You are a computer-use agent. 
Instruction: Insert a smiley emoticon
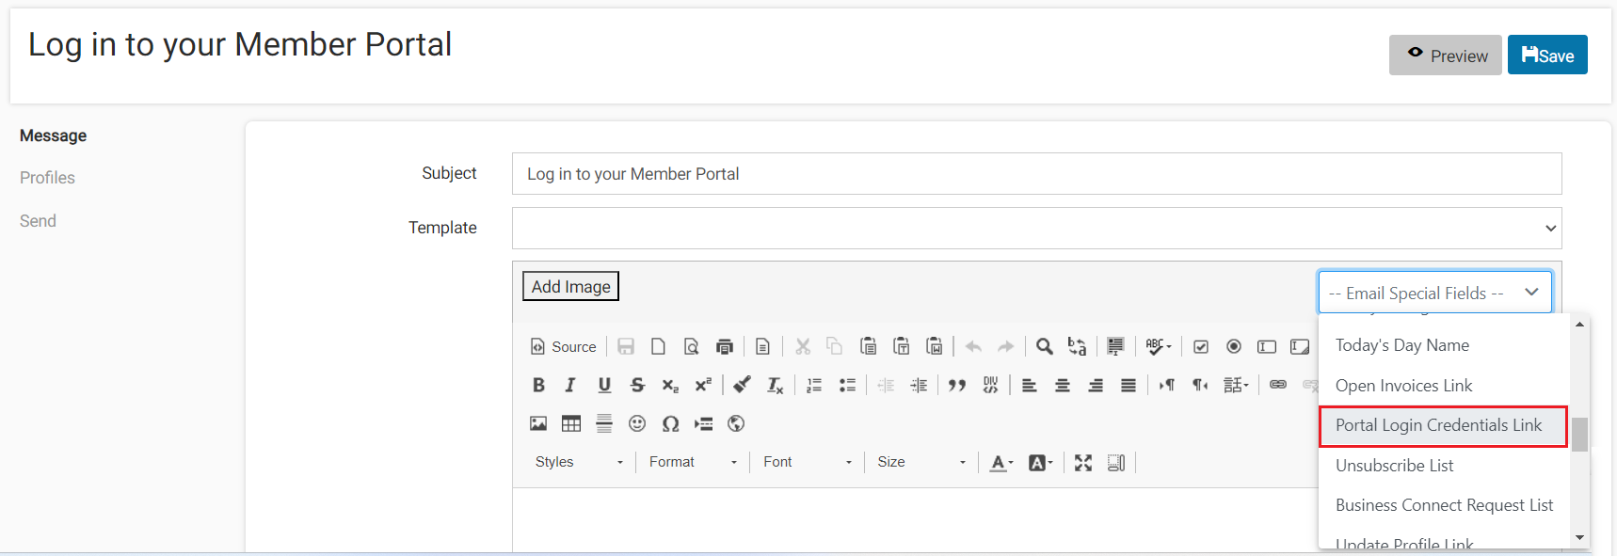[x=637, y=423]
